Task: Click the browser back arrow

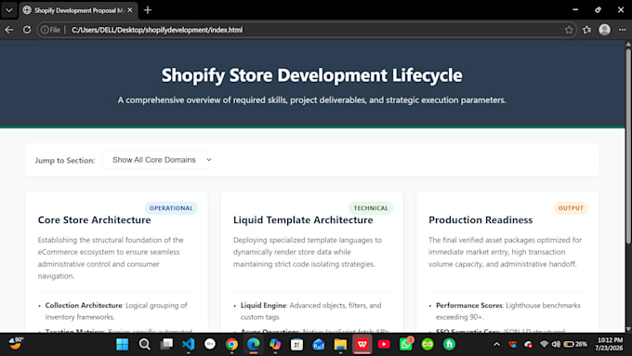Action: [x=9, y=30]
